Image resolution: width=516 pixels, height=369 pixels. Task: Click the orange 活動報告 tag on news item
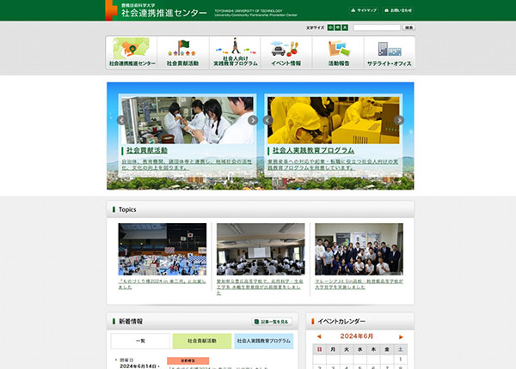(187, 360)
